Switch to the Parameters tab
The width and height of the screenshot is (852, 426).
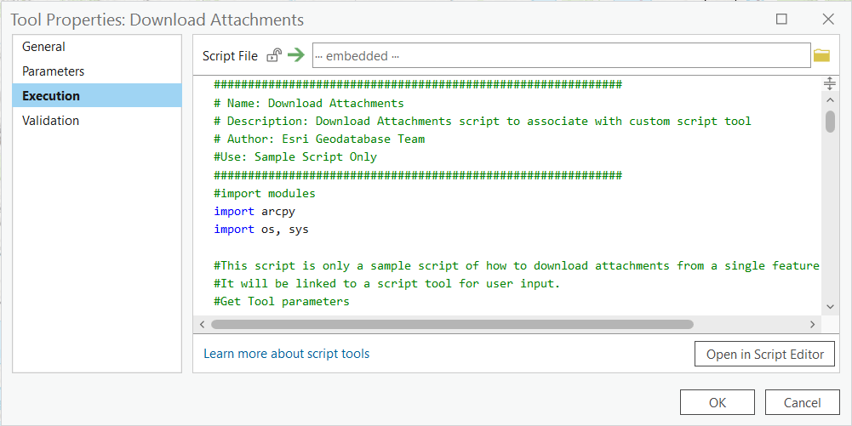point(97,71)
